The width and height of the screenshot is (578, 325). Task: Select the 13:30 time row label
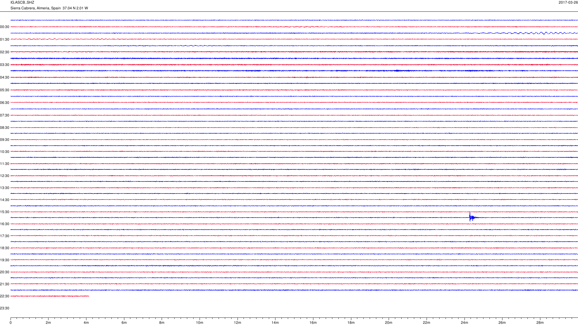click(x=5, y=188)
